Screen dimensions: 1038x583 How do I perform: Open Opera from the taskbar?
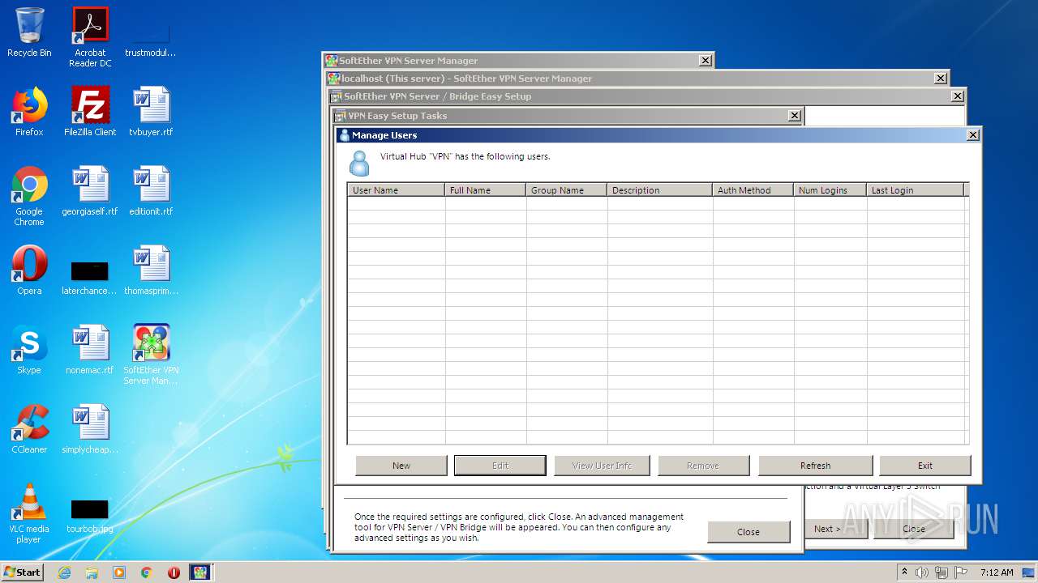(174, 572)
